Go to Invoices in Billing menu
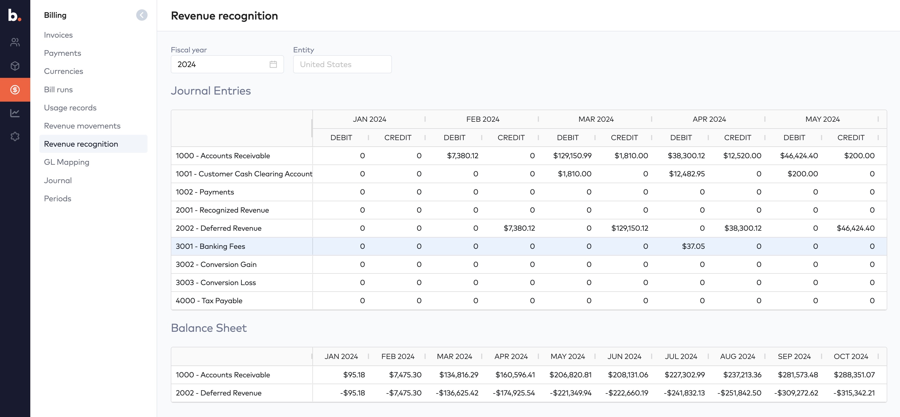Image resolution: width=900 pixels, height=417 pixels. click(x=58, y=35)
